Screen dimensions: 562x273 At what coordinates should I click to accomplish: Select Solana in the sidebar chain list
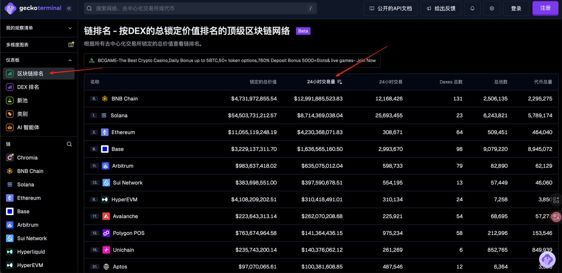[x=39, y=184]
